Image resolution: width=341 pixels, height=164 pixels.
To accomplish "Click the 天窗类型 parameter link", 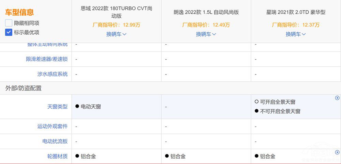I will (57, 107).
